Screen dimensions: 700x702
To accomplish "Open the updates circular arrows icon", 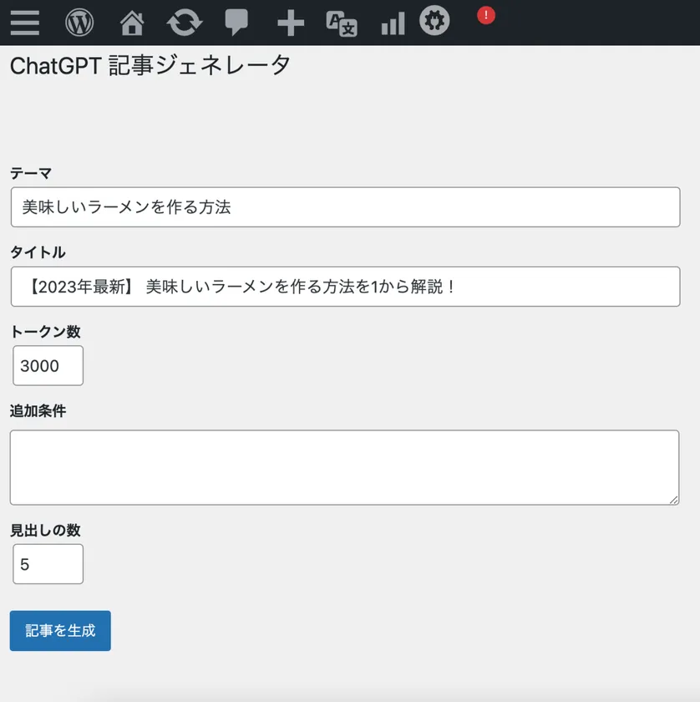I will pyautogui.click(x=184, y=23).
